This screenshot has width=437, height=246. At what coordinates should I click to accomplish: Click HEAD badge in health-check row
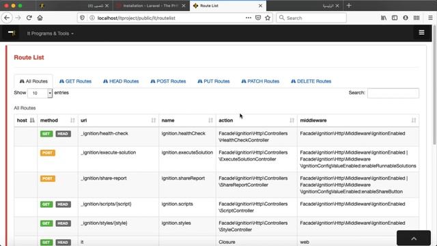coord(63,134)
